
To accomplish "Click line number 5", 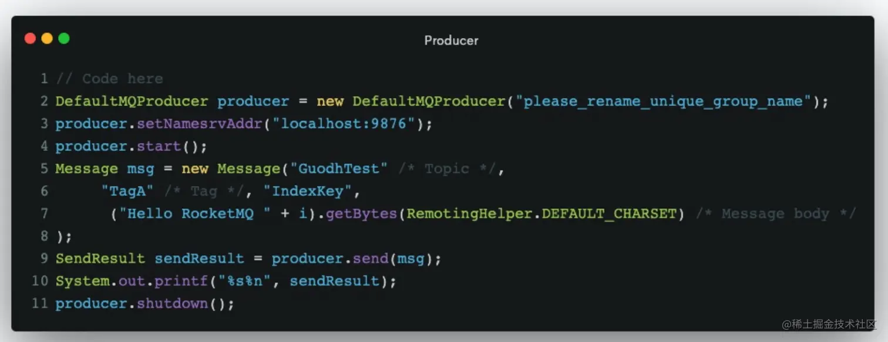I will coord(44,169).
